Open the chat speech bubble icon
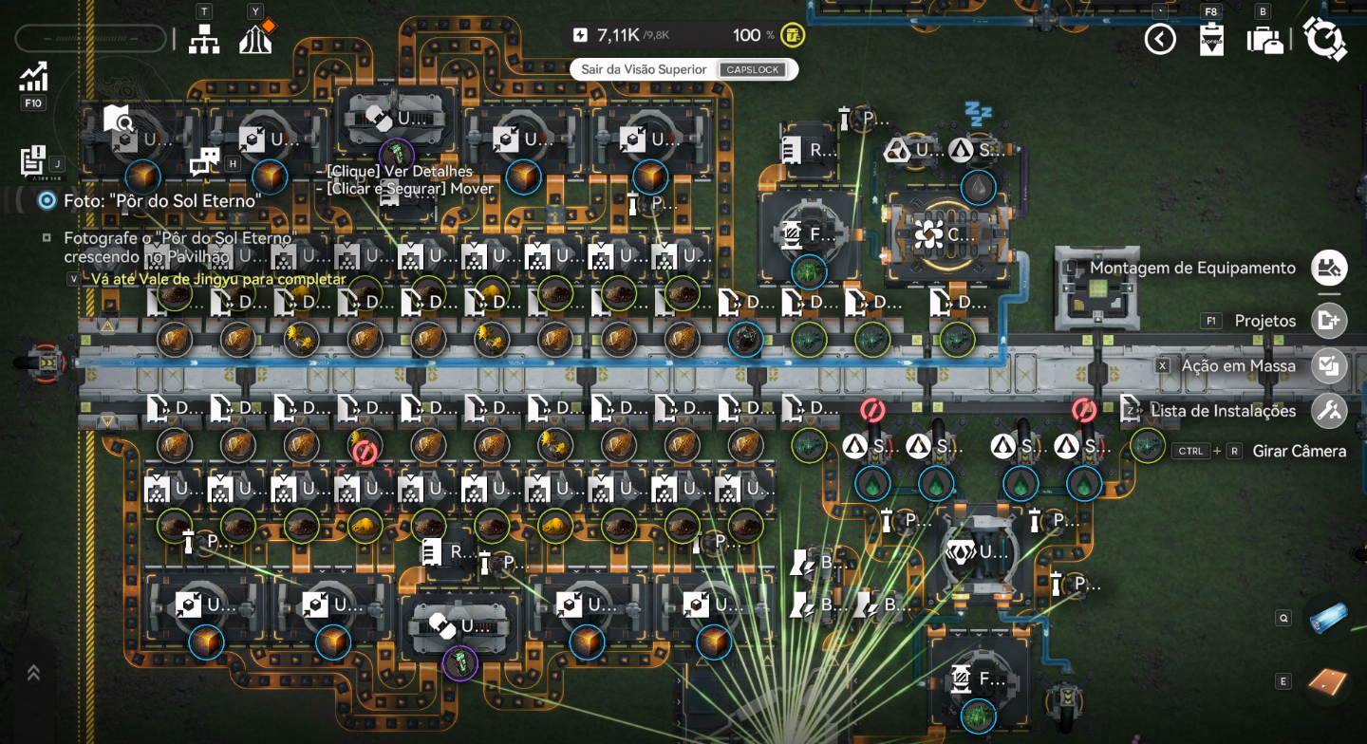The image size is (1367, 744). (204, 162)
